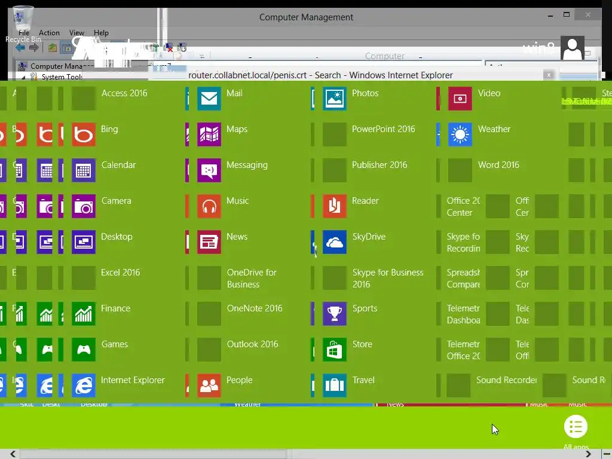The width and height of the screenshot is (612, 459).
Task: Open the Publisher 2016 label
Action: [x=380, y=165]
